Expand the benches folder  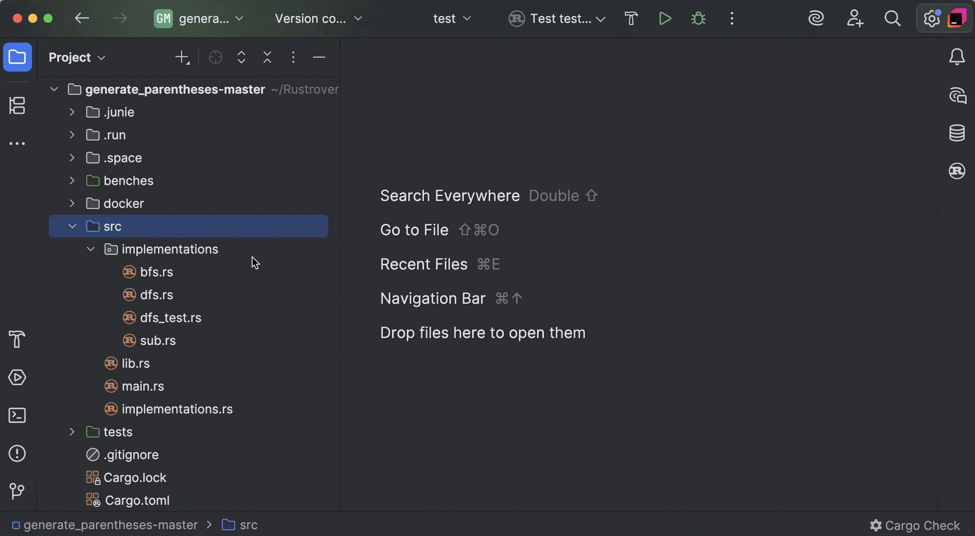pyautogui.click(x=72, y=181)
